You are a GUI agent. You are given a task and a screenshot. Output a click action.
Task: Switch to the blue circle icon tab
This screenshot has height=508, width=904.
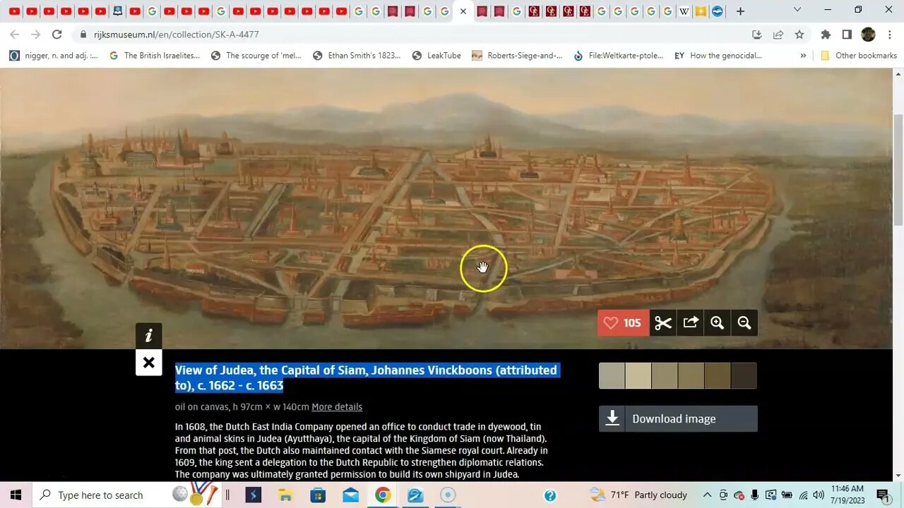tap(718, 11)
